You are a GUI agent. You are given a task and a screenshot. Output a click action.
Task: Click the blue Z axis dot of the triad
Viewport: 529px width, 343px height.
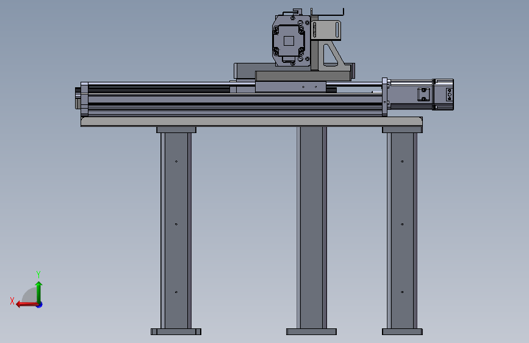coord(40,305)
